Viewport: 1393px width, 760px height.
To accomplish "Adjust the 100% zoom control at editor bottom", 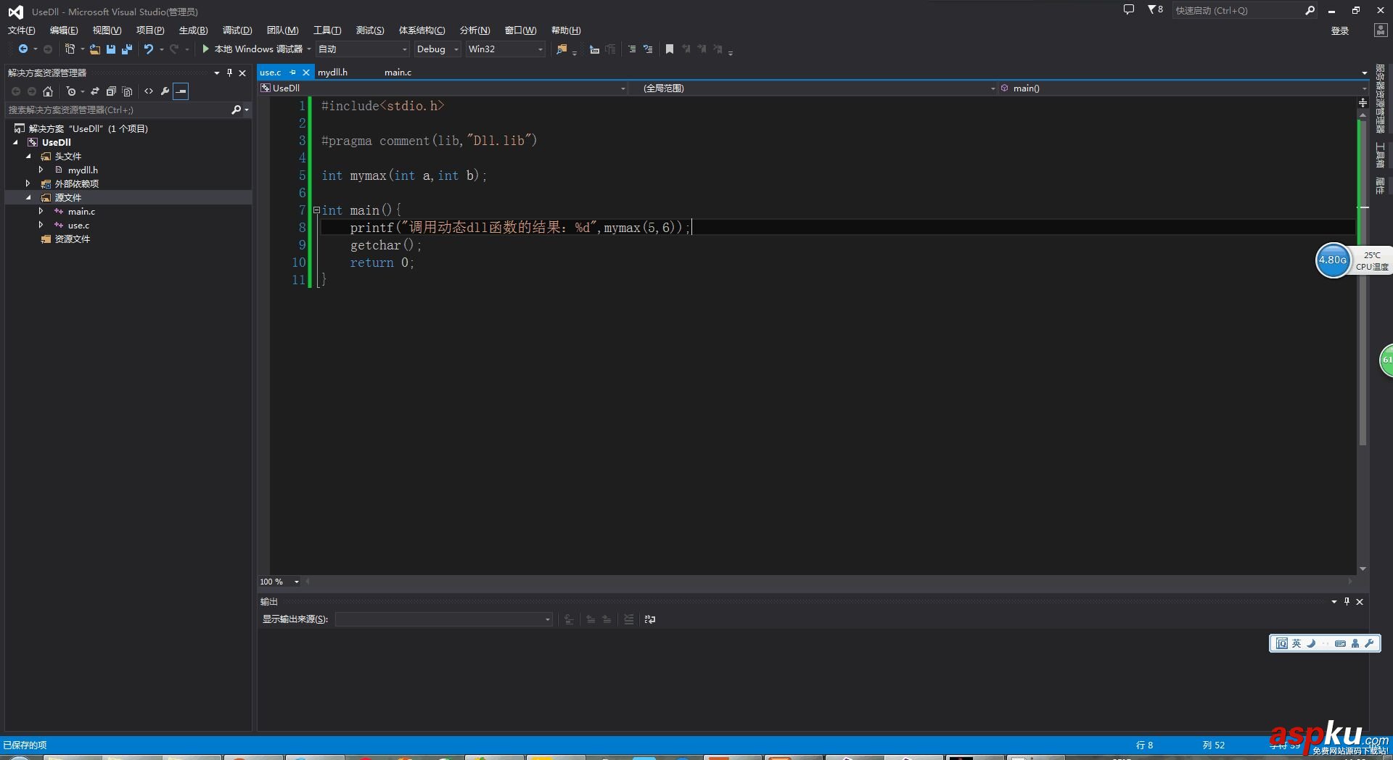I will [x=279, y=581].
